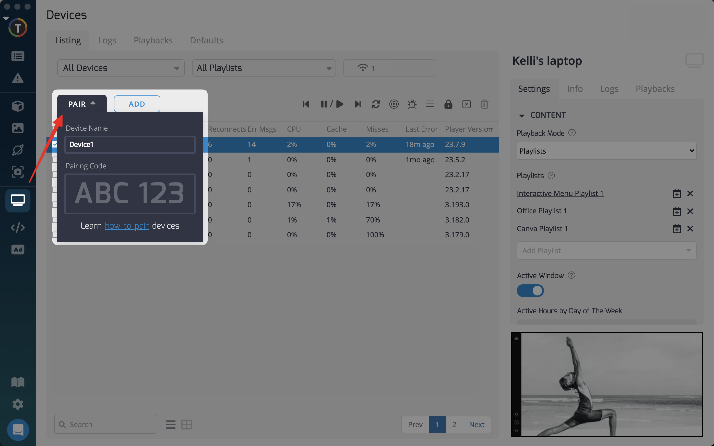The height and width of the screenshot is (446, 714).
Task: Uncheck the selected device row checkbox
Action: click(x=55, y=144)
